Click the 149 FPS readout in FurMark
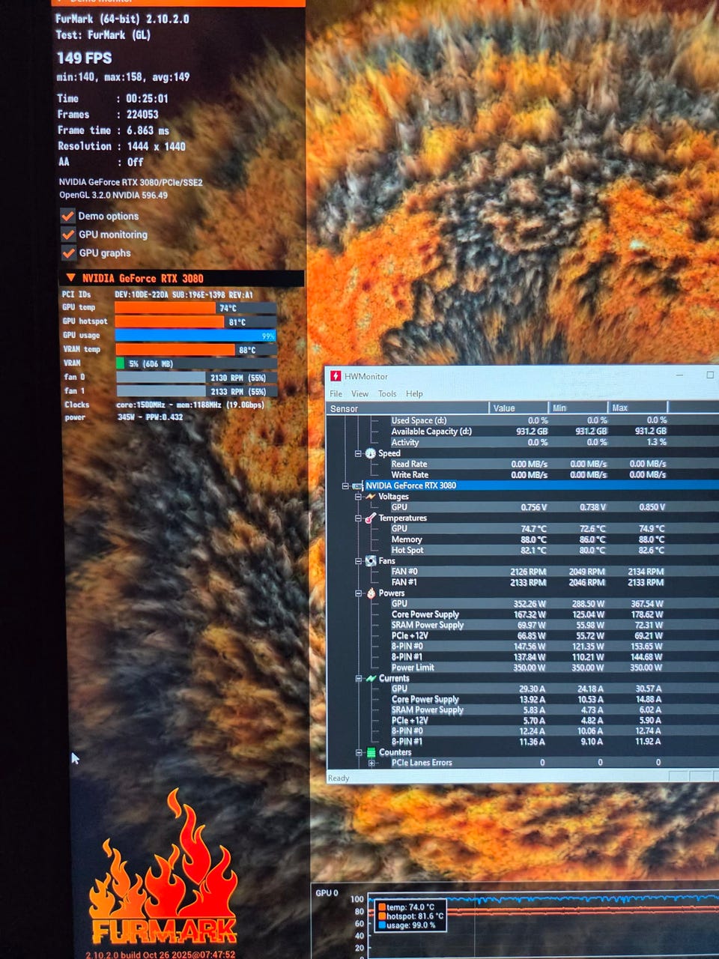The width and height of the screenshot is (719, 959). coord(85,58)
